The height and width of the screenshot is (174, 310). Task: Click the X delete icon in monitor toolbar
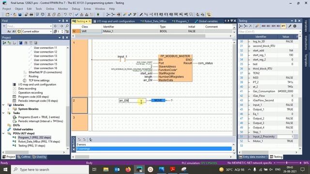click(250, 26)
